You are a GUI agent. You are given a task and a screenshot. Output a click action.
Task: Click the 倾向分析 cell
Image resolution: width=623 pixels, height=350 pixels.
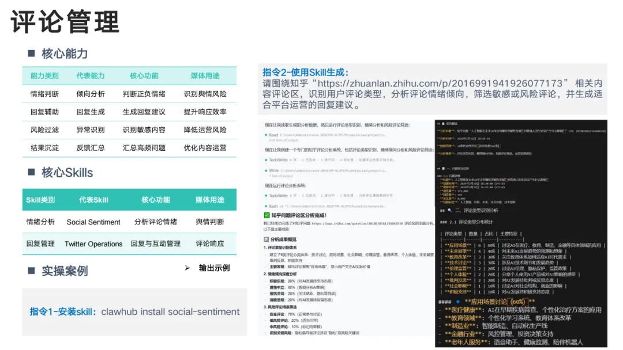[x=91, y=94]
